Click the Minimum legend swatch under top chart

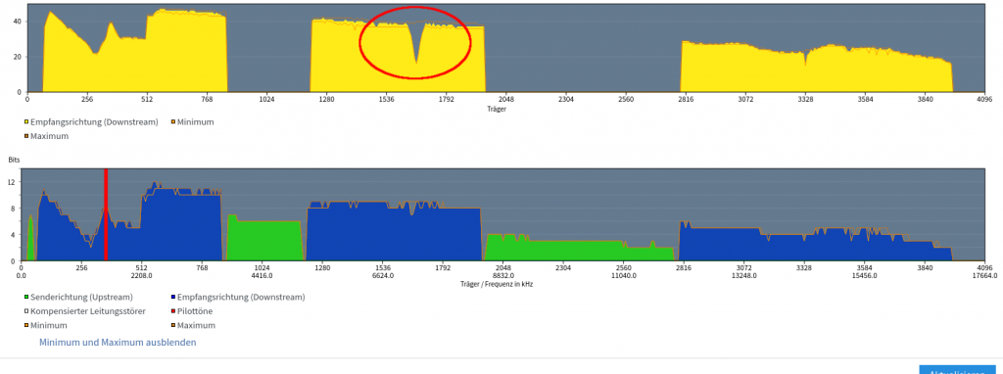point(172,122)
